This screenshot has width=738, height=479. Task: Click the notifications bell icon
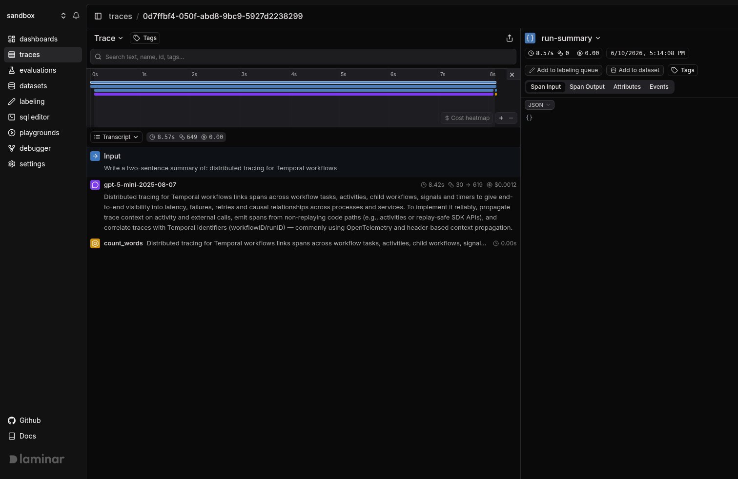tap(76, 16)
